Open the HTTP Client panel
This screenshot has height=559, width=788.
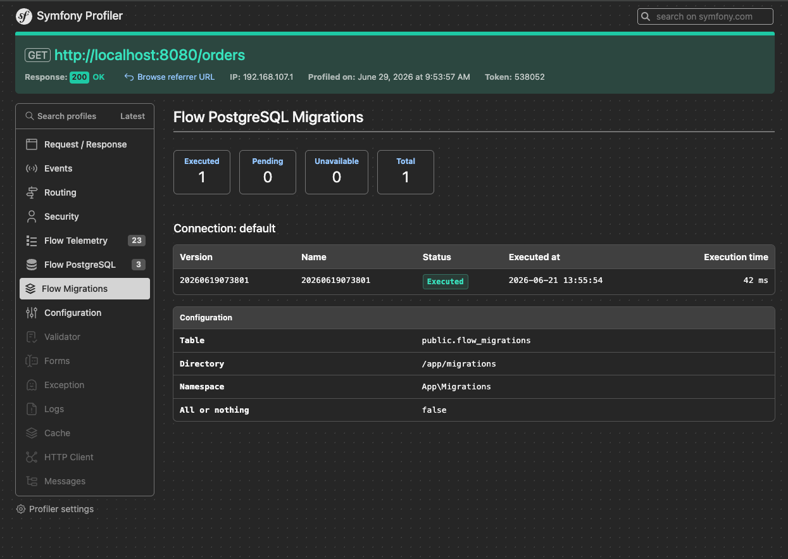point(85,457)
